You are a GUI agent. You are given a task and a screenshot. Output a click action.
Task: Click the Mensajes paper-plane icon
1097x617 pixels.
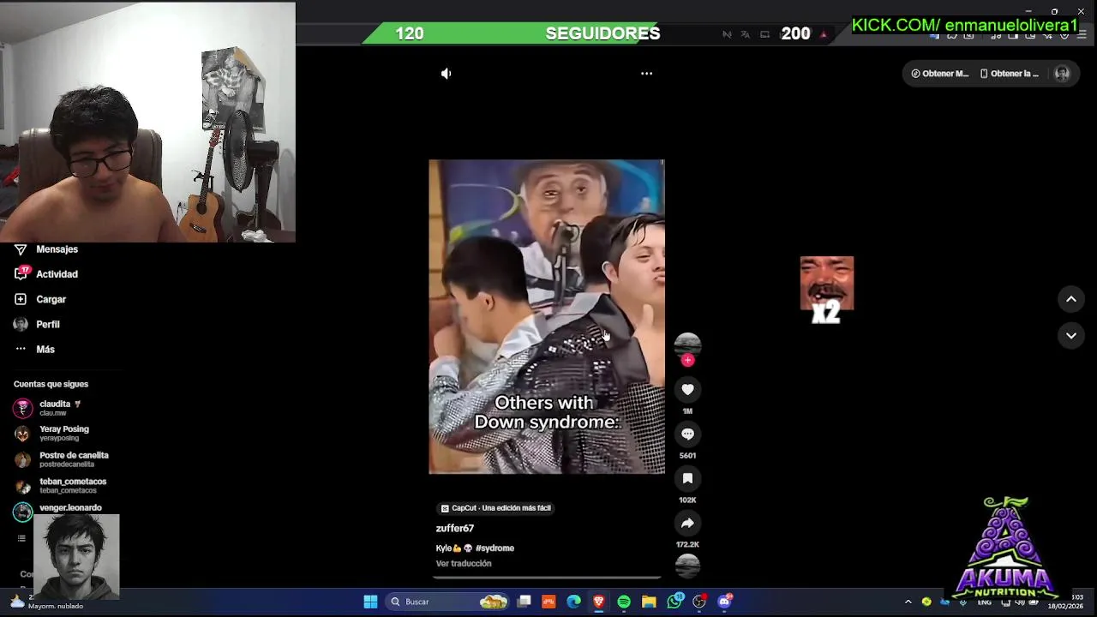(x=21, y=249)
